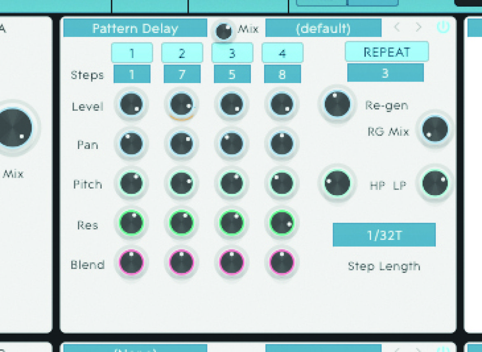Screen dimensions: 482x352
Task: Click the Pitch knob for tap 3
Action: pos(232,183)
